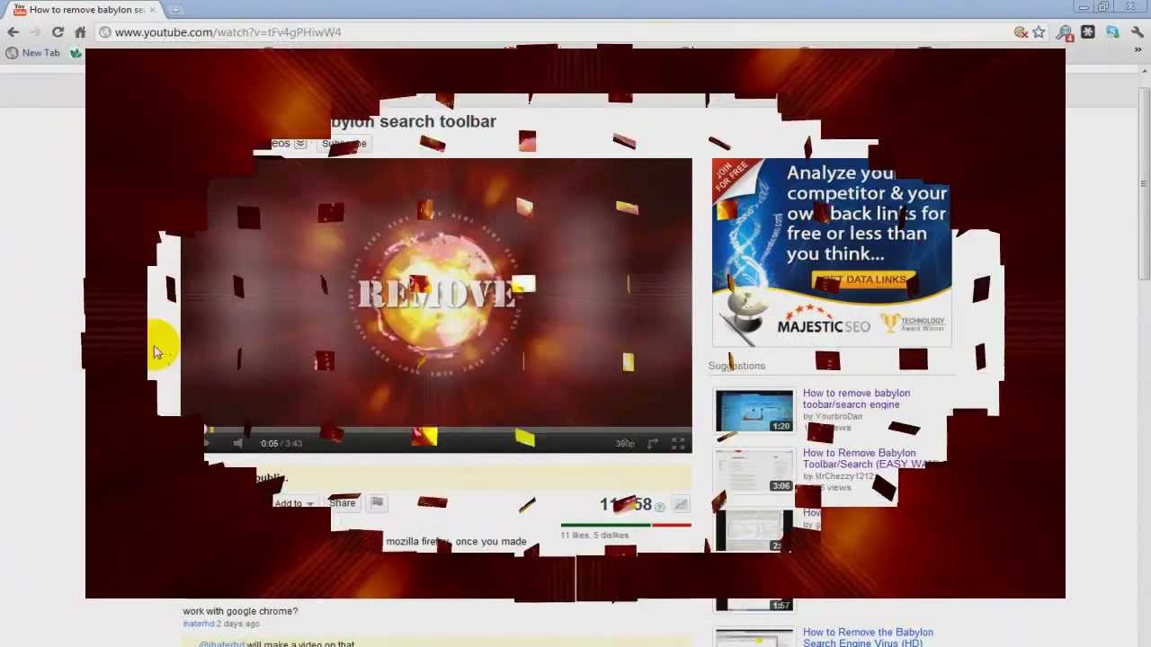
Task: Open the 3:06 suggested video thumbnail
Action: 754,471
